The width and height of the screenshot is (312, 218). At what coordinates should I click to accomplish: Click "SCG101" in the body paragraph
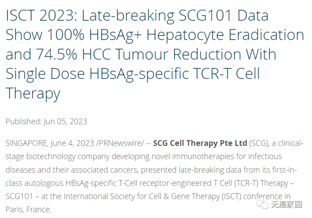tap(19, 197)
